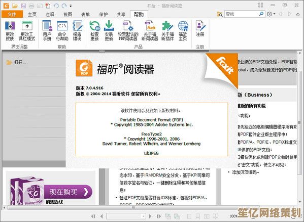
Task: Click the vertical scrollbar on right edge
Action: [x=300, y=123]
